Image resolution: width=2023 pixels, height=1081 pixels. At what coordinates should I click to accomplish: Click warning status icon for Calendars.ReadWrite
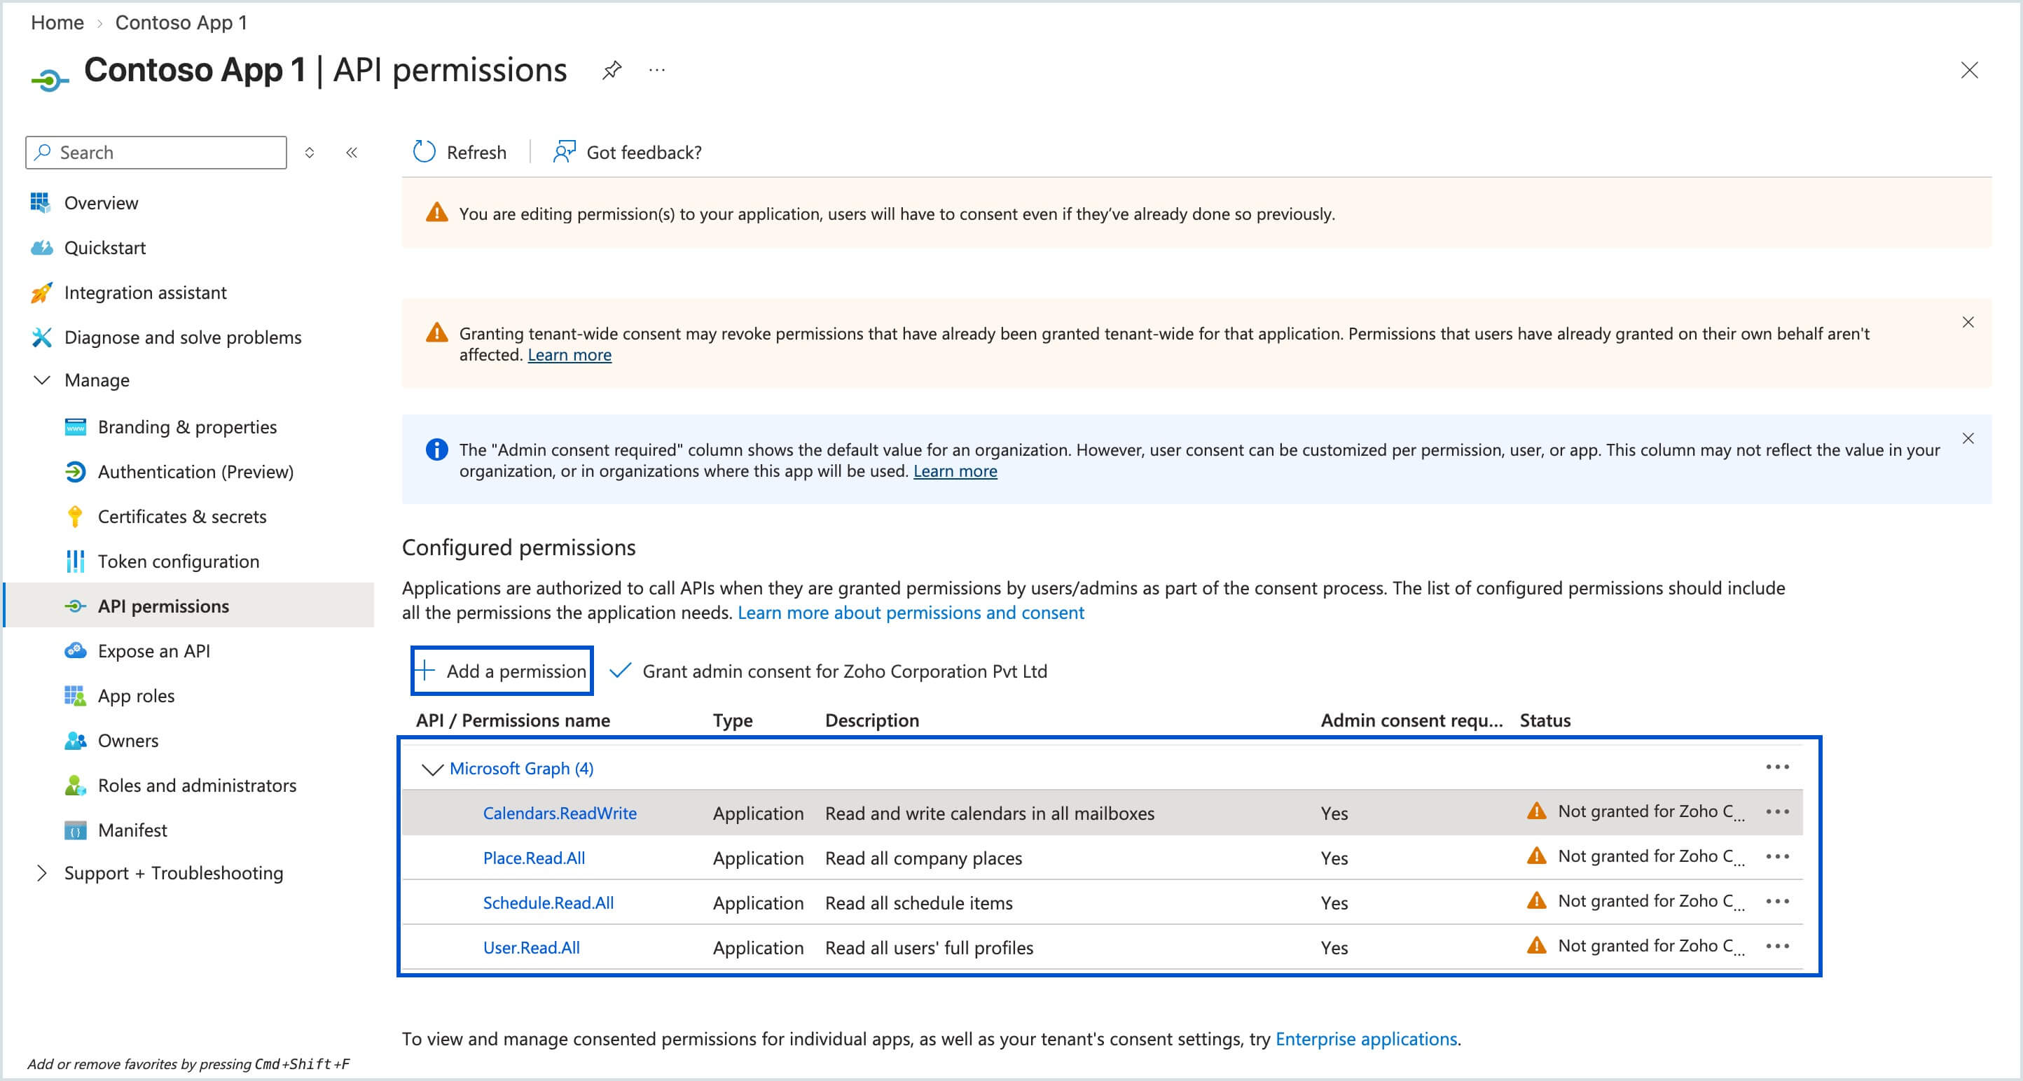click(1536, 811)
